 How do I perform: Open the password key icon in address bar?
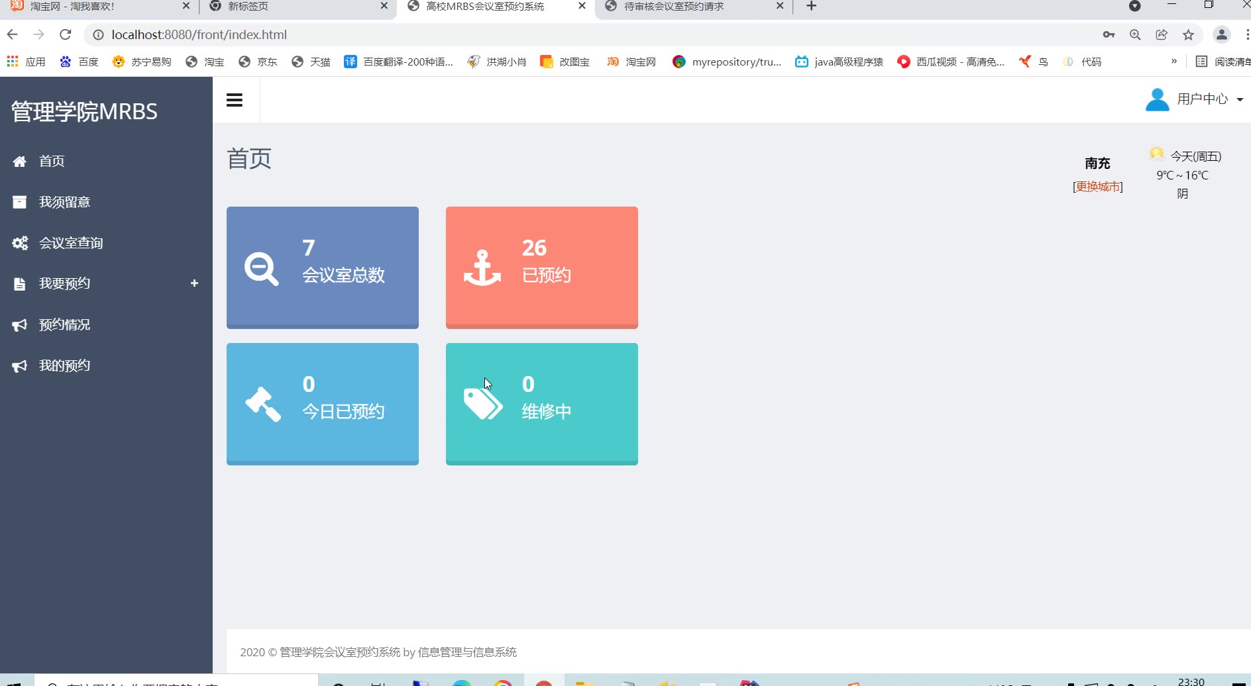click(1109, 35)
